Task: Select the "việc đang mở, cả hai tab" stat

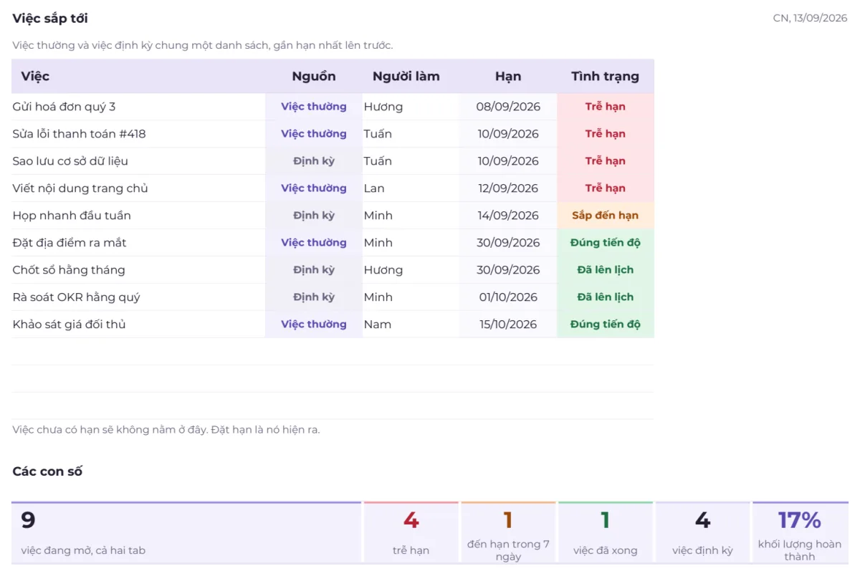Action: (x=186, y=532)
